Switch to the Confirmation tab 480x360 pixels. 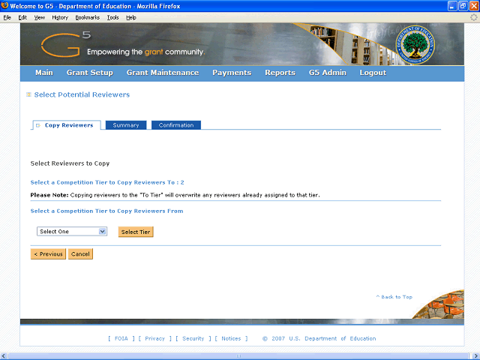point(176,125)
